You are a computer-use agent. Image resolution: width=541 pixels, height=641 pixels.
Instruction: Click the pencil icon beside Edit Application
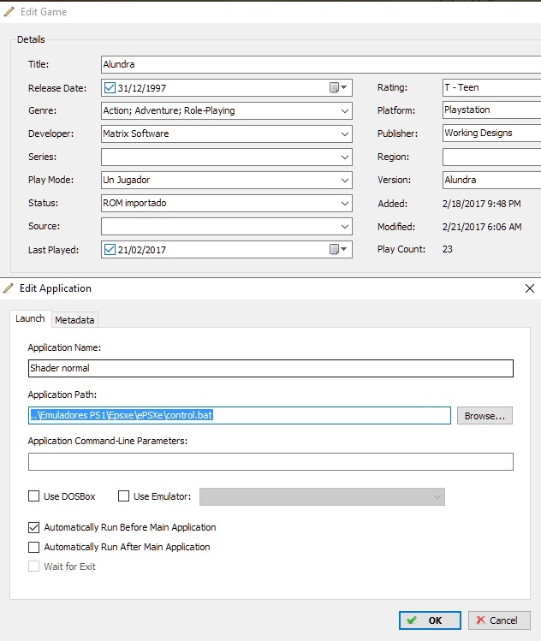(x=9, y=288)
